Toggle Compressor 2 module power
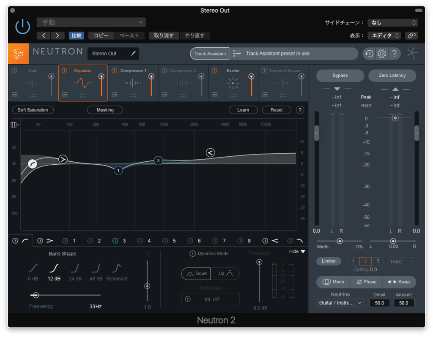433x337 pixels. coord(164,71)
